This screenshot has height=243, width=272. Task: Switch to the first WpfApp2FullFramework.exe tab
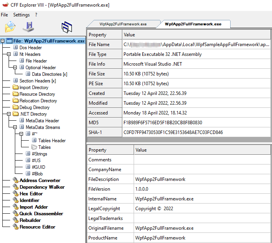click(123, 24)
